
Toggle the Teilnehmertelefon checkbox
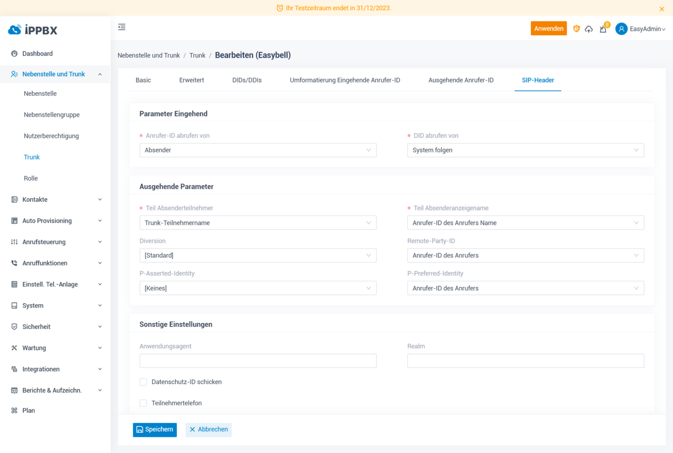(x=143, y=403)
